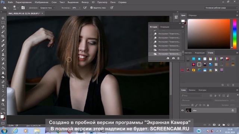Open the layer filter kind dropdown
Viewport: 239px width, 134px height.
click(192, 96)
